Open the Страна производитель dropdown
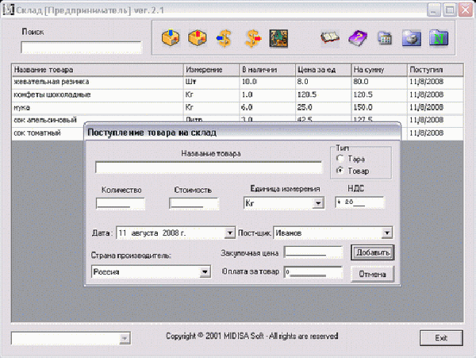This screenshot has height=358, width=476. [x=205, y=271]
